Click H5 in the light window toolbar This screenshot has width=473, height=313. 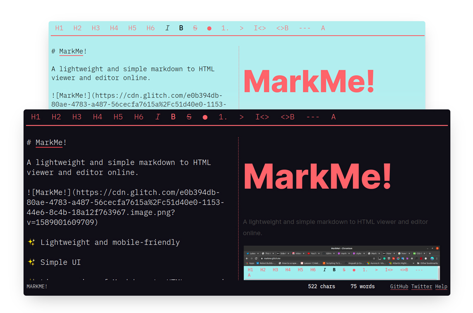point(132,28)
